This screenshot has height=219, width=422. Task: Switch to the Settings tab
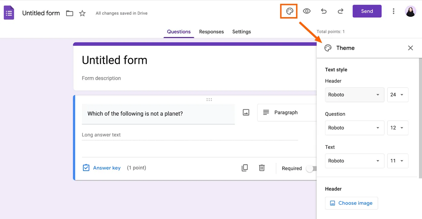pos(241,32)
